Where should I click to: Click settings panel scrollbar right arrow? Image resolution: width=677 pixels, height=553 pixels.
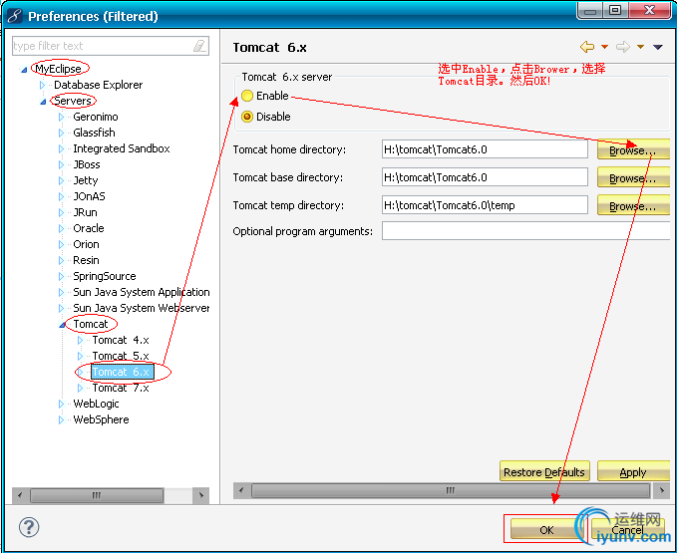coord(662,490)
